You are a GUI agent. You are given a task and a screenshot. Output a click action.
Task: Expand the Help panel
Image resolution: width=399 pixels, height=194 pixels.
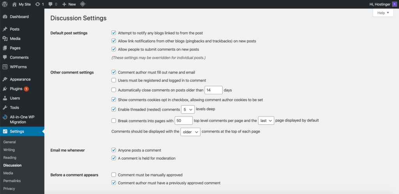pyautogui.click(x=383, y=13)
